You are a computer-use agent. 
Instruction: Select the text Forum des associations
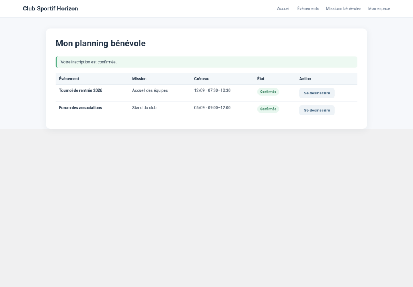80,107
